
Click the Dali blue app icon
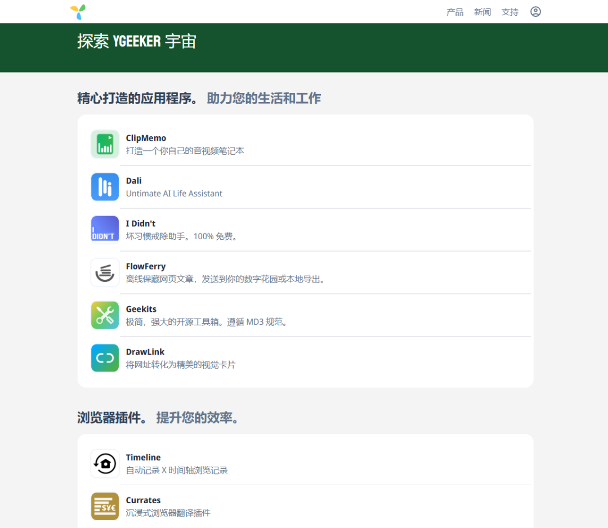(105, 187)
